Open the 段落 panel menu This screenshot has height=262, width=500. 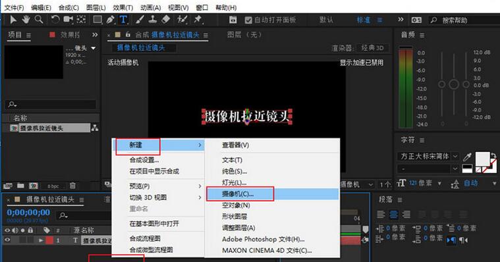click(400, 200)
